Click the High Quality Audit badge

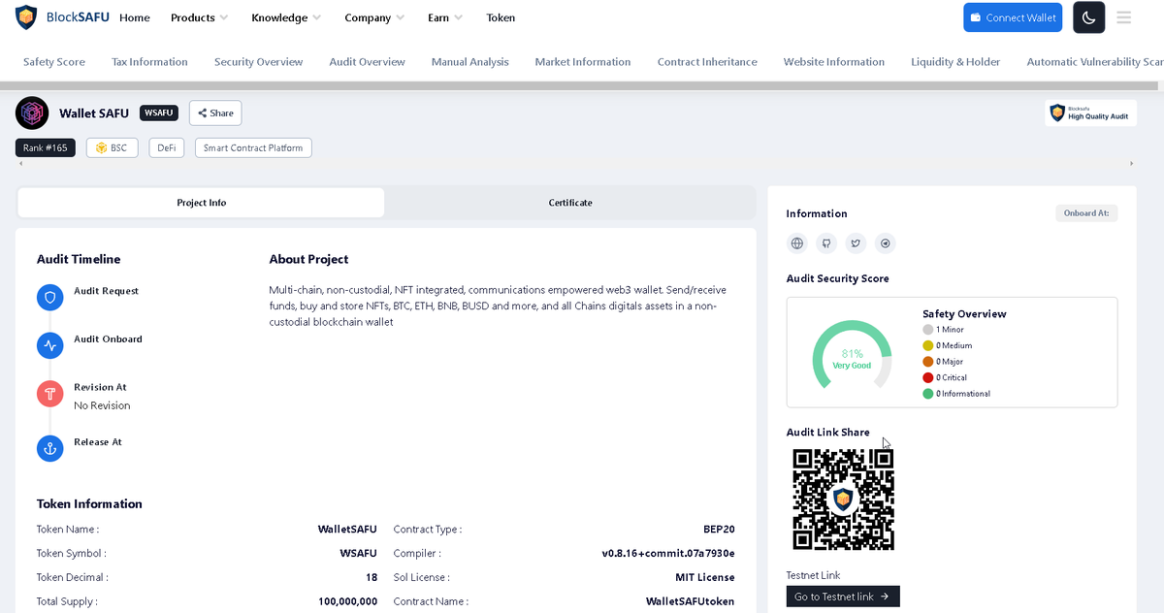point(1090,113)
